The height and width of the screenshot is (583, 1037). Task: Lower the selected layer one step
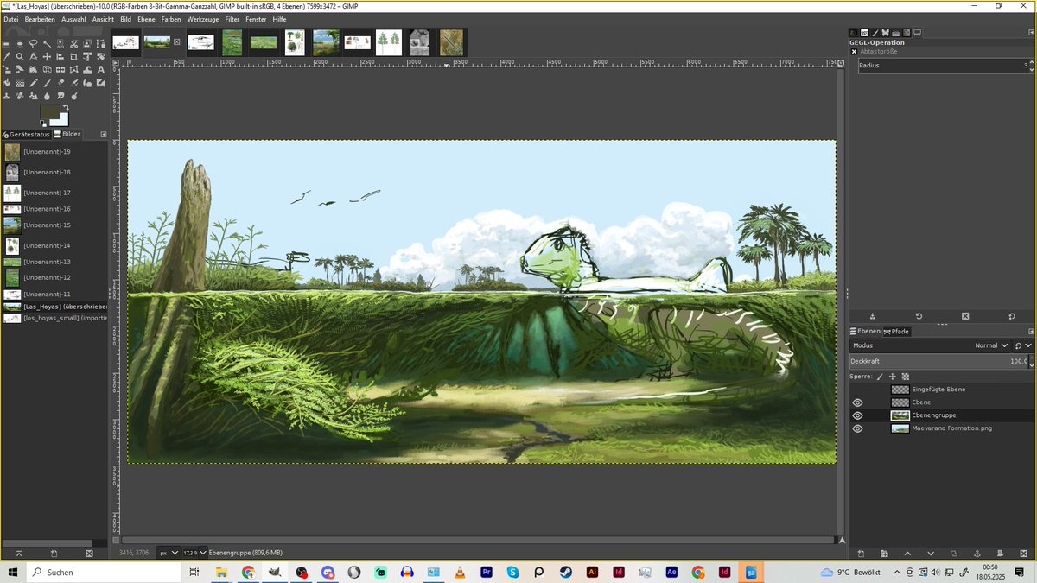pyautogui.click(x=931, y=553)
